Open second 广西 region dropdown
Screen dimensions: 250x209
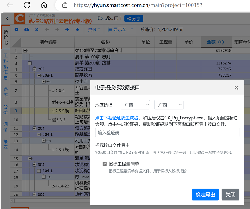(x=169, y=105)
